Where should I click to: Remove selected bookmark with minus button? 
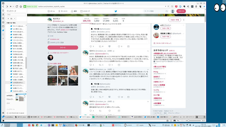14,19
